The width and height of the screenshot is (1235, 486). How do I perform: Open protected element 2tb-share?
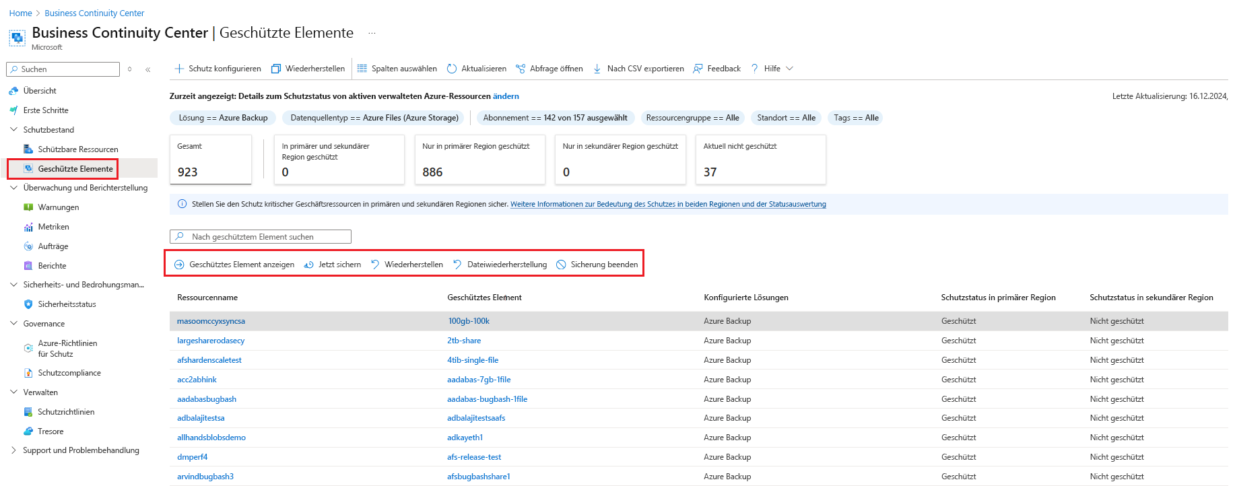pyautogui.click(x=464, y=341)
